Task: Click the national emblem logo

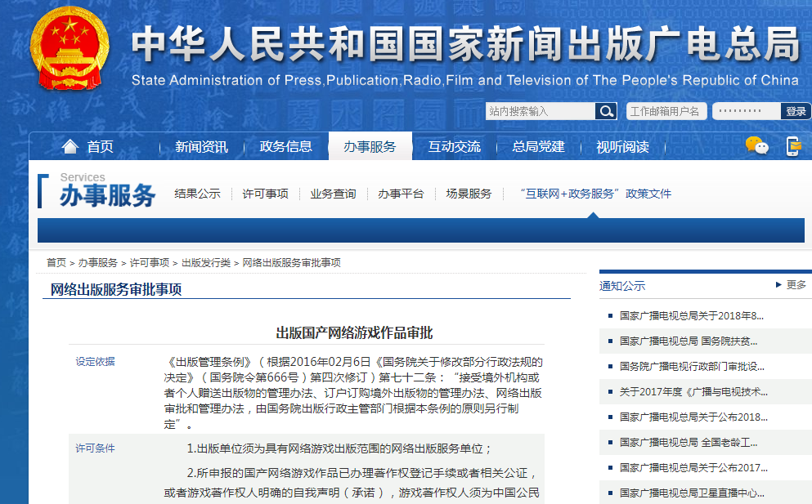Action: click(x=69, y=51)
